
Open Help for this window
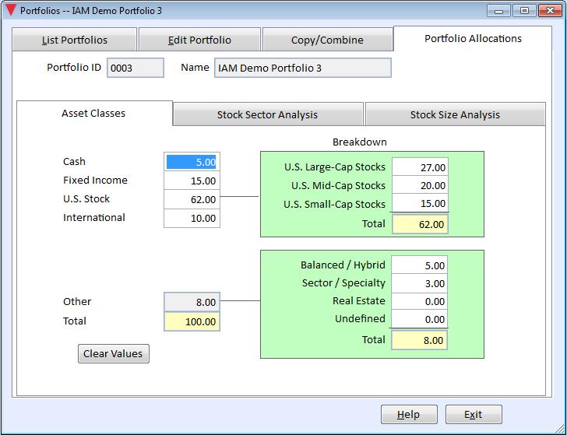pos(409,415)
